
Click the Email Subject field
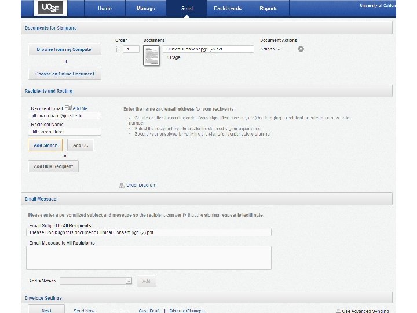(x=149, y=232)
